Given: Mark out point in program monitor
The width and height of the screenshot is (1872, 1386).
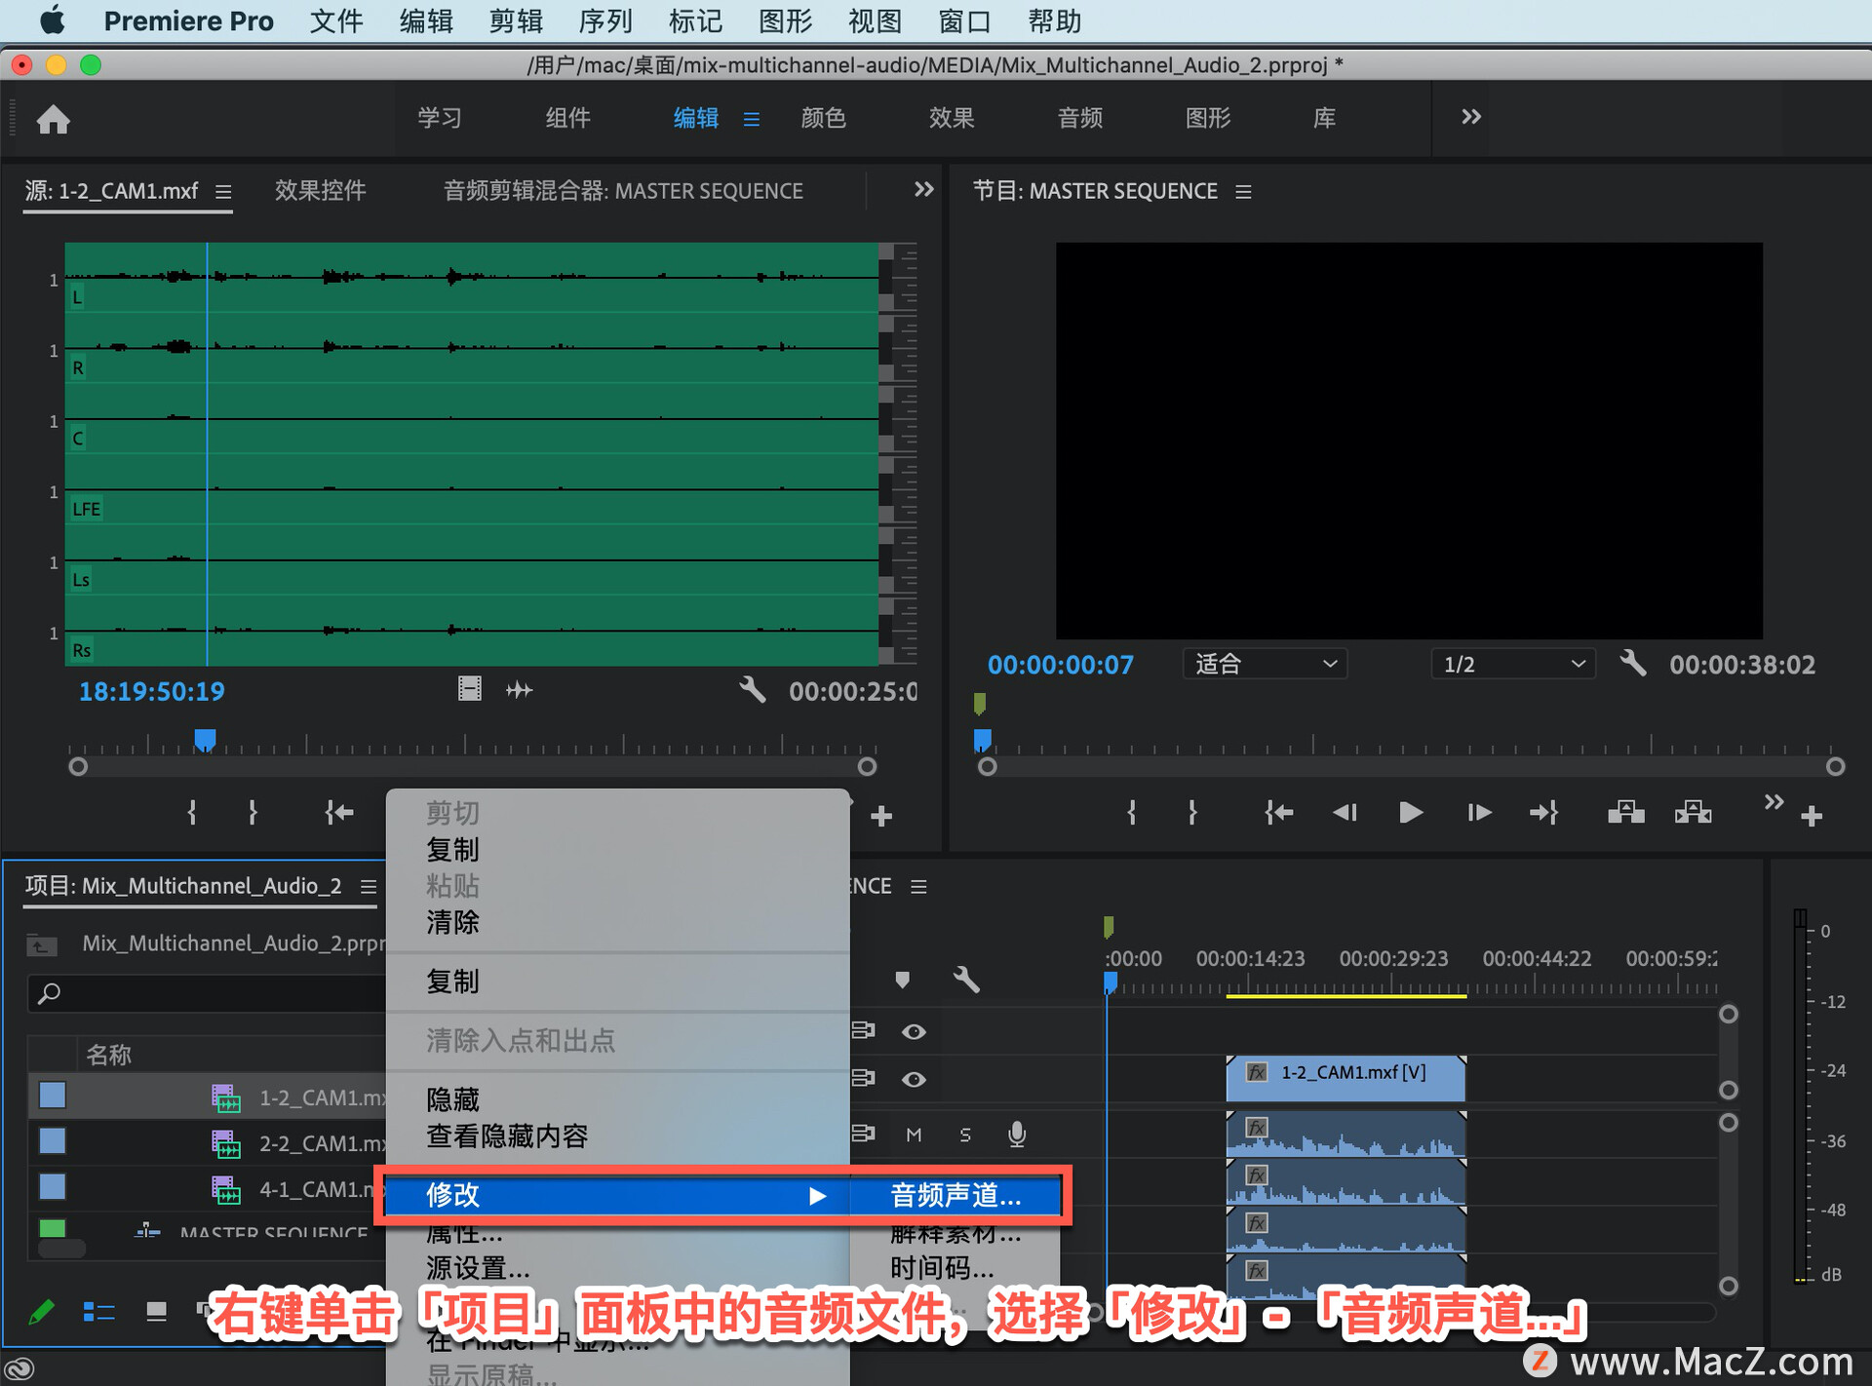Looking at the screenshot, I should click(x=1192, y=812).
